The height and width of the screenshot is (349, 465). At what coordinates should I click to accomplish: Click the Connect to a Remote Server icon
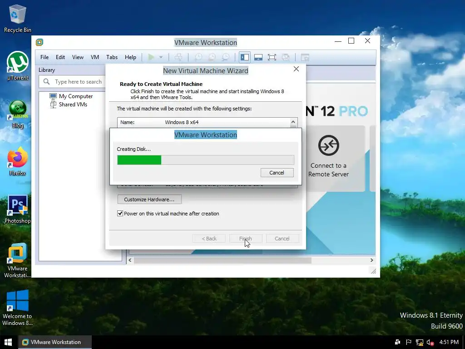(x=329, y=145)
